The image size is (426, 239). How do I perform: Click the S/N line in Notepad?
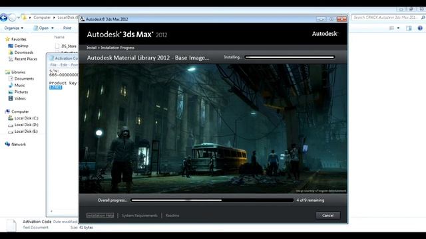pos(54,71)
